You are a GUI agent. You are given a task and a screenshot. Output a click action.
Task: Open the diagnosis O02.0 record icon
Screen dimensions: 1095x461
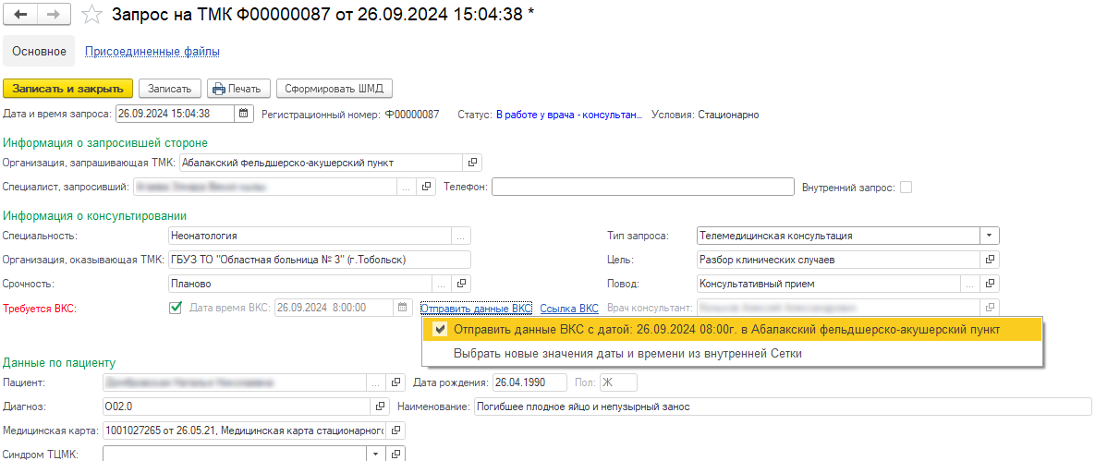[380, 406]
